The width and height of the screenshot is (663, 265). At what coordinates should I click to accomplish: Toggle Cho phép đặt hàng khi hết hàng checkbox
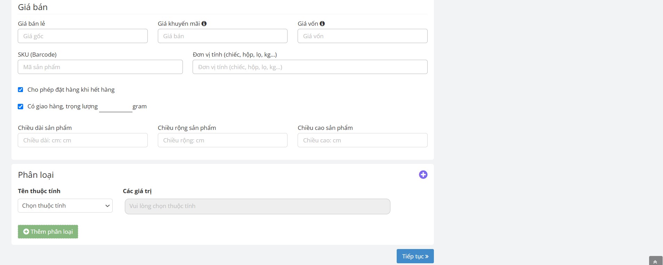21,90
